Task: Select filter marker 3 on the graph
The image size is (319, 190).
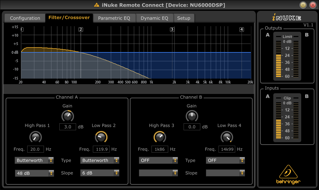Action: pos(172,30)
